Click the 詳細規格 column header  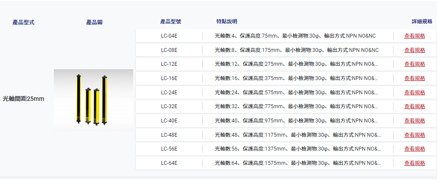(422, 22)
